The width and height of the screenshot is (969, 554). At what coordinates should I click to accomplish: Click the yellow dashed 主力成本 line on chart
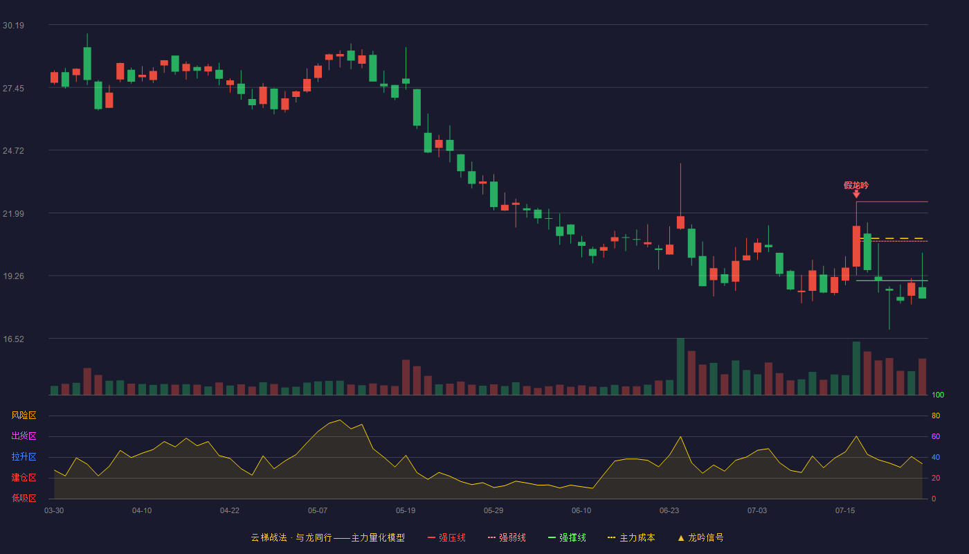click(894, 238)
